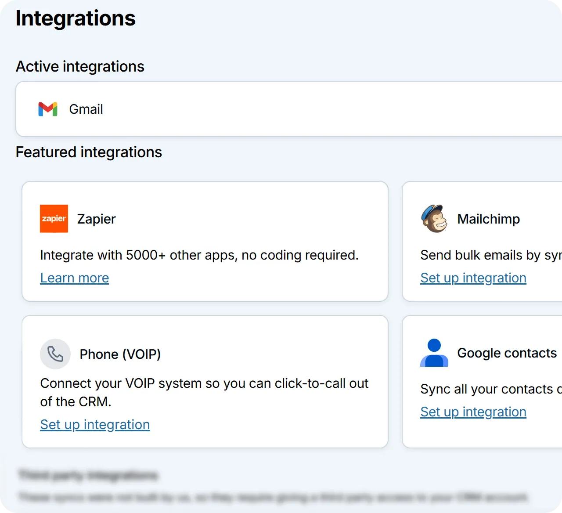Click the Active integrations heading
The height and width of the screenshot is (513, 562).
[80, 66]
